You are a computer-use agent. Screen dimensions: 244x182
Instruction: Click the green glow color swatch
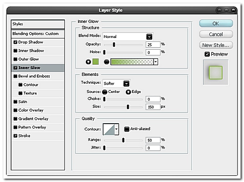coord(96,62)
